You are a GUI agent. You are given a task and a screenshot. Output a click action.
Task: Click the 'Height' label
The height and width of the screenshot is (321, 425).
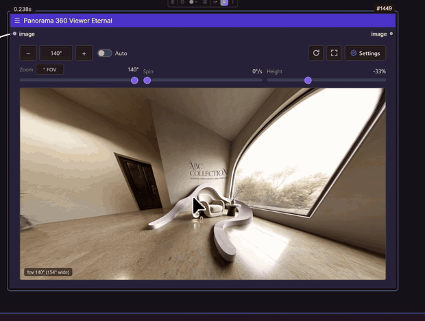tap(275, 71)
